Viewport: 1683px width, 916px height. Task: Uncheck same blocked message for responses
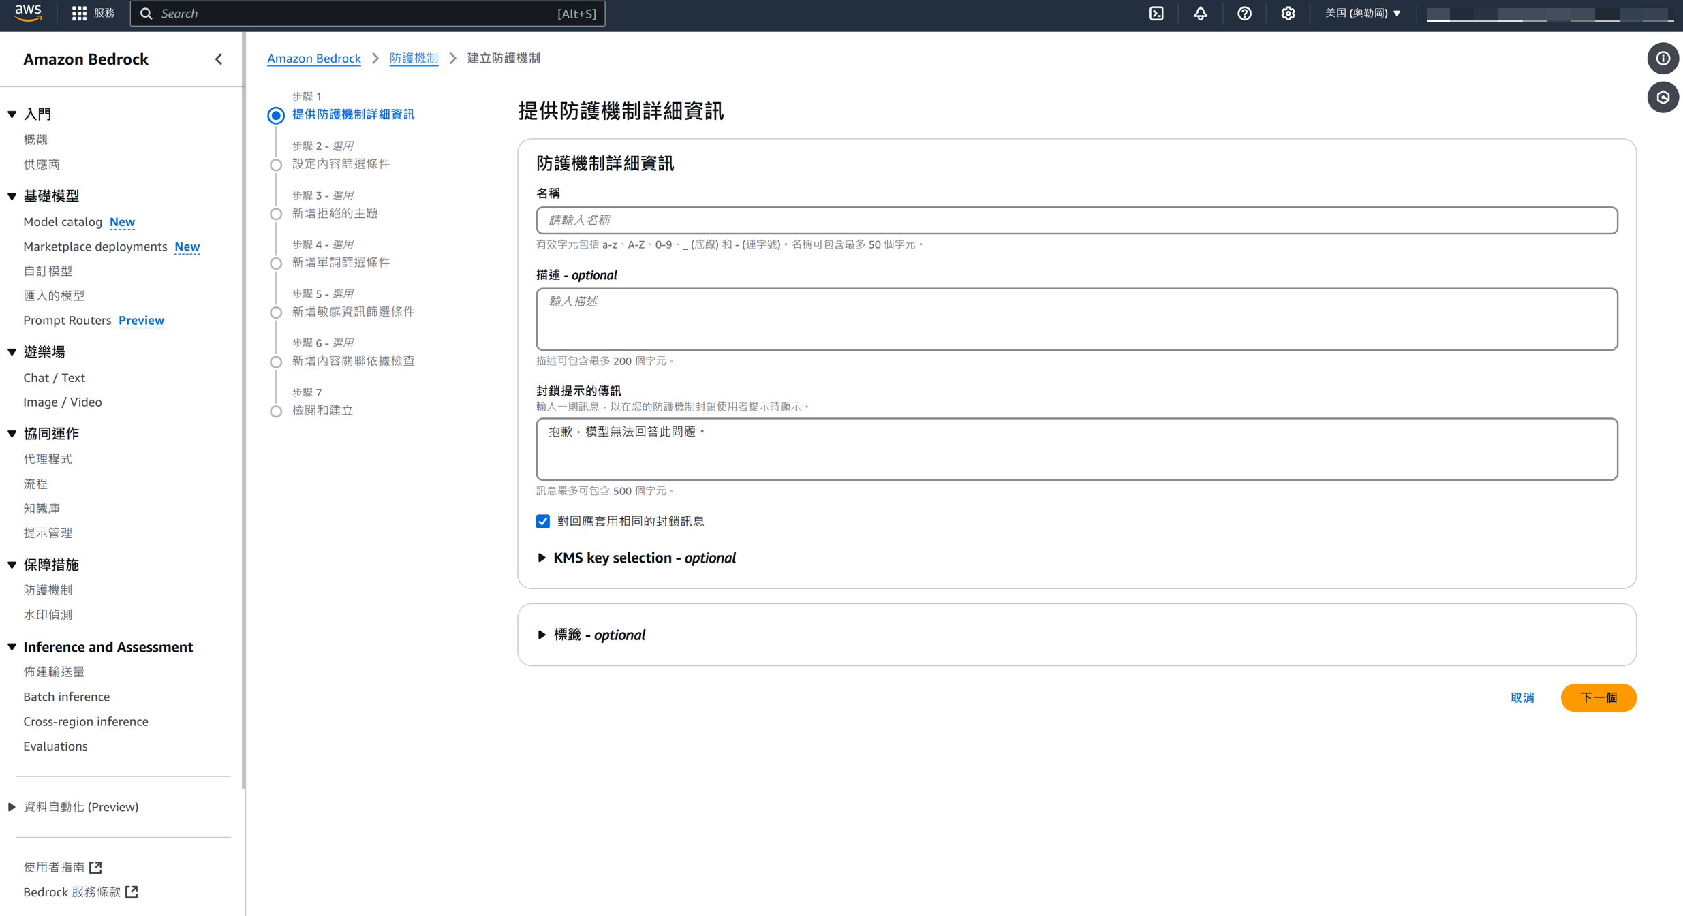[542, 522]
